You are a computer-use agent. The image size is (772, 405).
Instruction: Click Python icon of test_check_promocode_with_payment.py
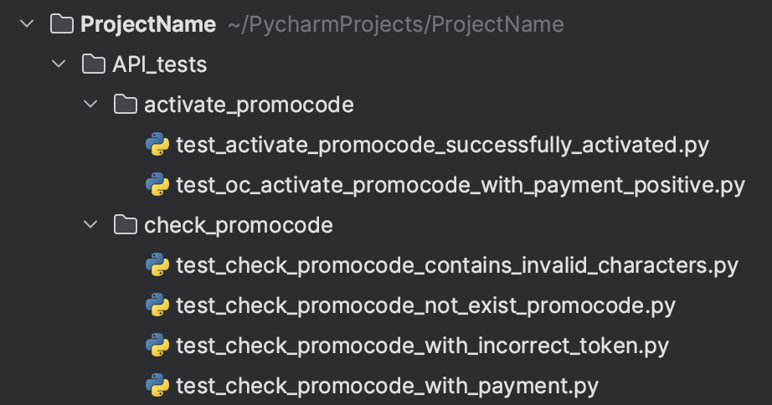157,385
